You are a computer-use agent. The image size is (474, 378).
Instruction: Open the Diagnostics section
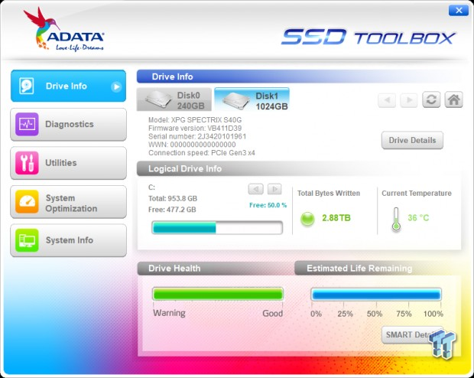click(x=68, y=125)
